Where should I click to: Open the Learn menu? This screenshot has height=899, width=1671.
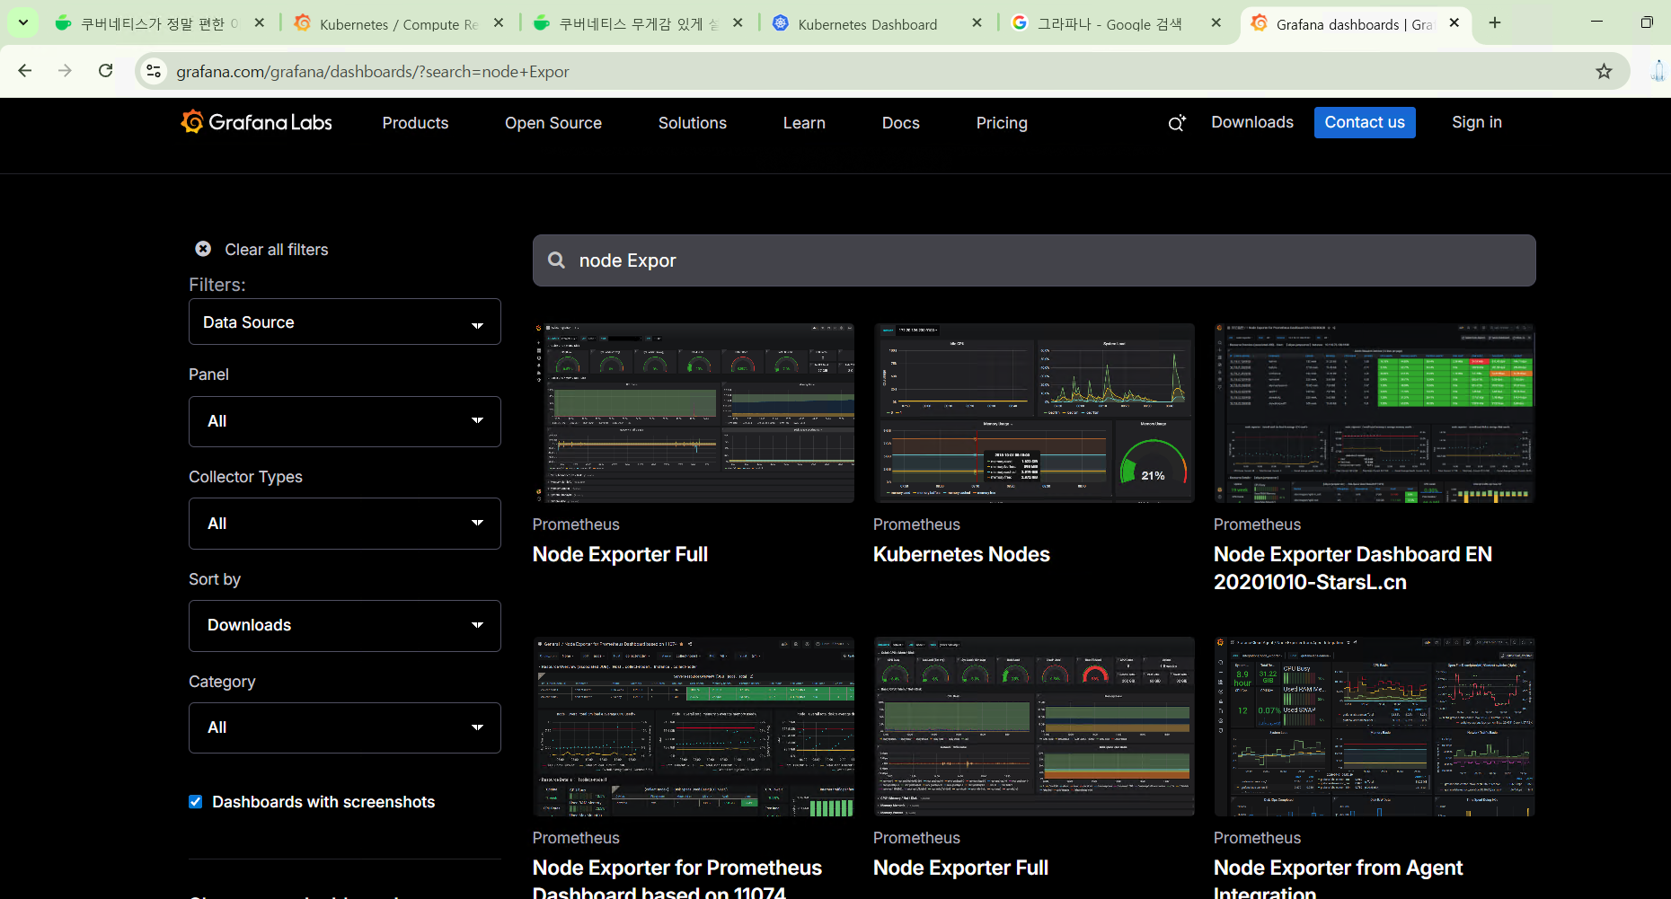click(x=804, y=123)
